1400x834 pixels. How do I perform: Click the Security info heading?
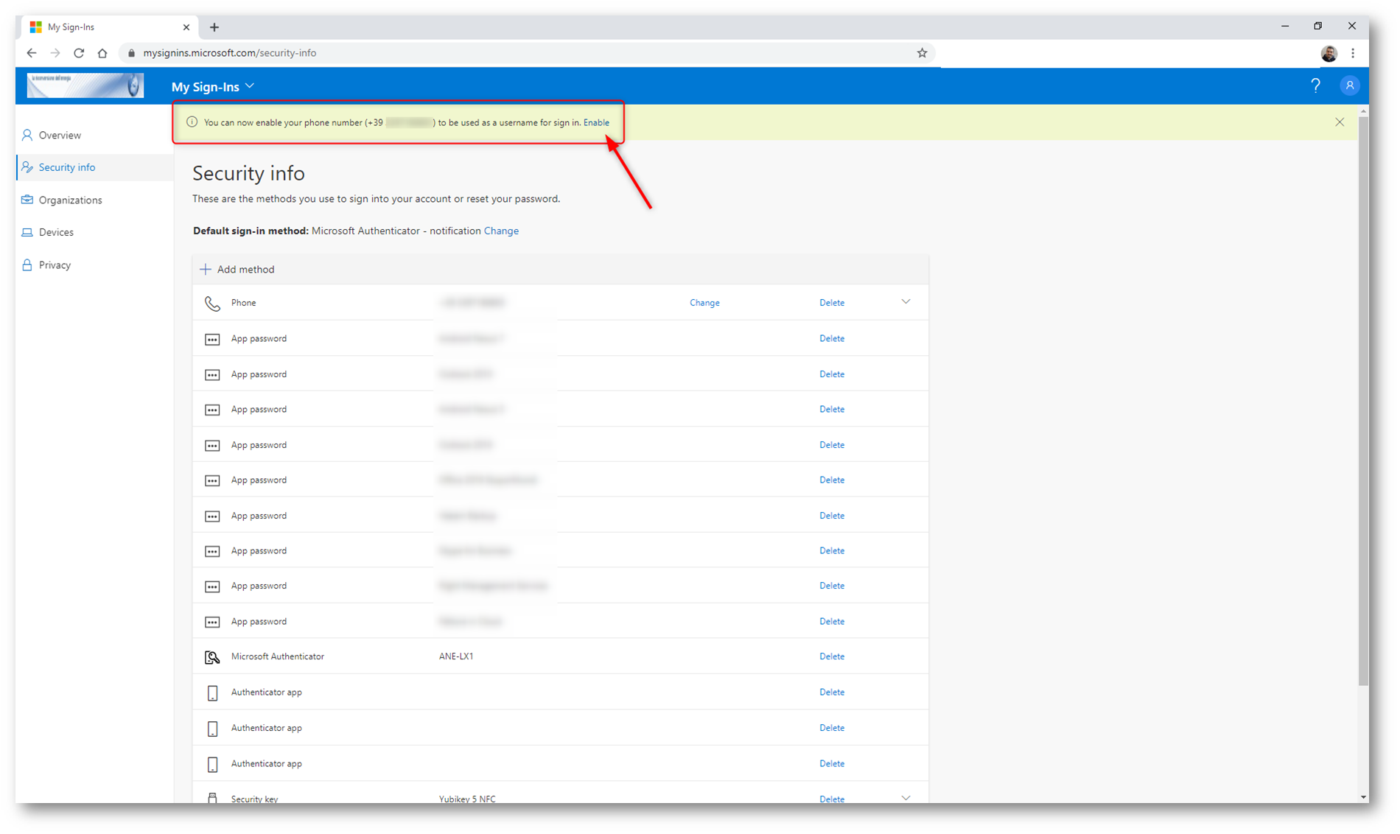pyautogui.click(x=248, y=174)
